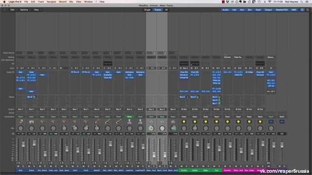Click the Master channel's blue icon
Viewport: 312px width, 175px height.
click(282, 122)
